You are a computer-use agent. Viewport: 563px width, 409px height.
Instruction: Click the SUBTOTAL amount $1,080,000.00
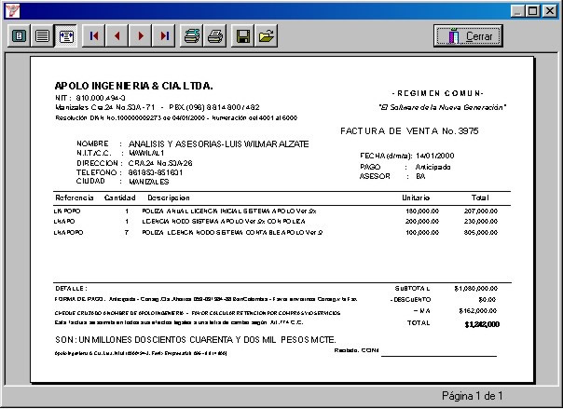pos(476,289)
